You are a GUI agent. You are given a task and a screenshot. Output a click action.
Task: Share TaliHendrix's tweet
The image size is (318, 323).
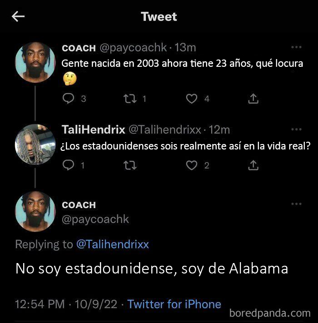pos(253,165)
